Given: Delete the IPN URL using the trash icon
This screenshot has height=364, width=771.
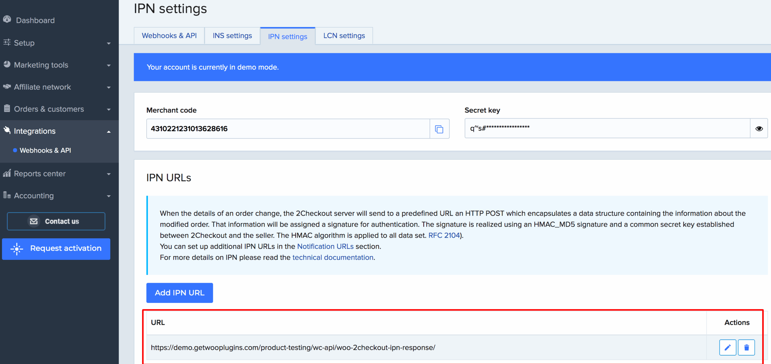Looking at the screenshot, I should (x=747, y=347).
